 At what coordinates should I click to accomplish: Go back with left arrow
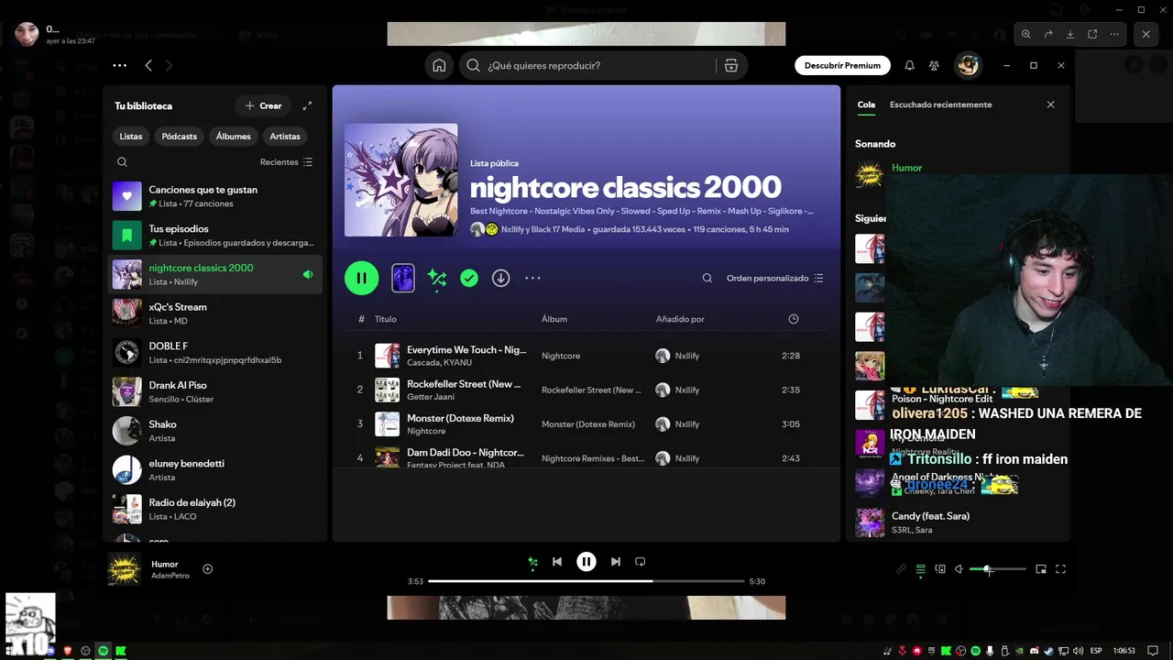[148, 66]
